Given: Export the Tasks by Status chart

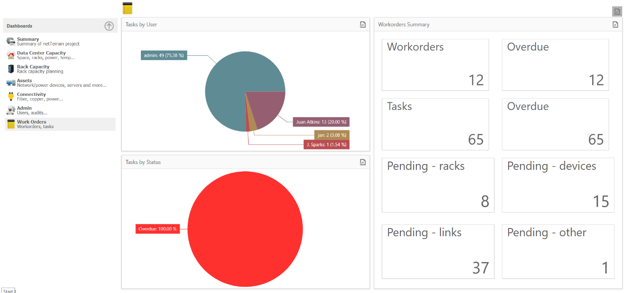Looking at the screenshot, I should pos(363,162).
